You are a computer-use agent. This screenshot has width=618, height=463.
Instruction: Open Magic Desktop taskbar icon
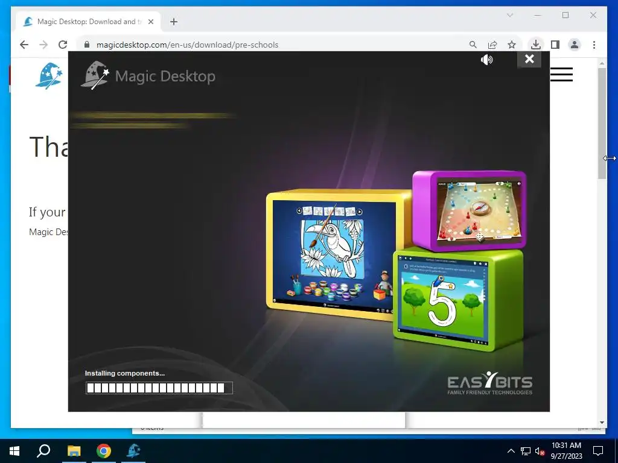(x=133, y=451)
